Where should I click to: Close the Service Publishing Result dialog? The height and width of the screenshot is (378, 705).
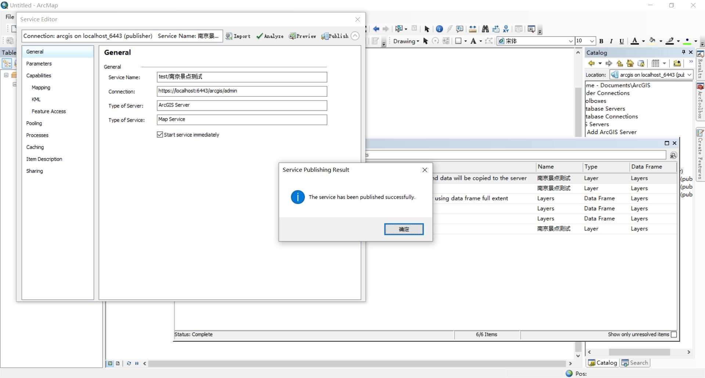point(425,170)
